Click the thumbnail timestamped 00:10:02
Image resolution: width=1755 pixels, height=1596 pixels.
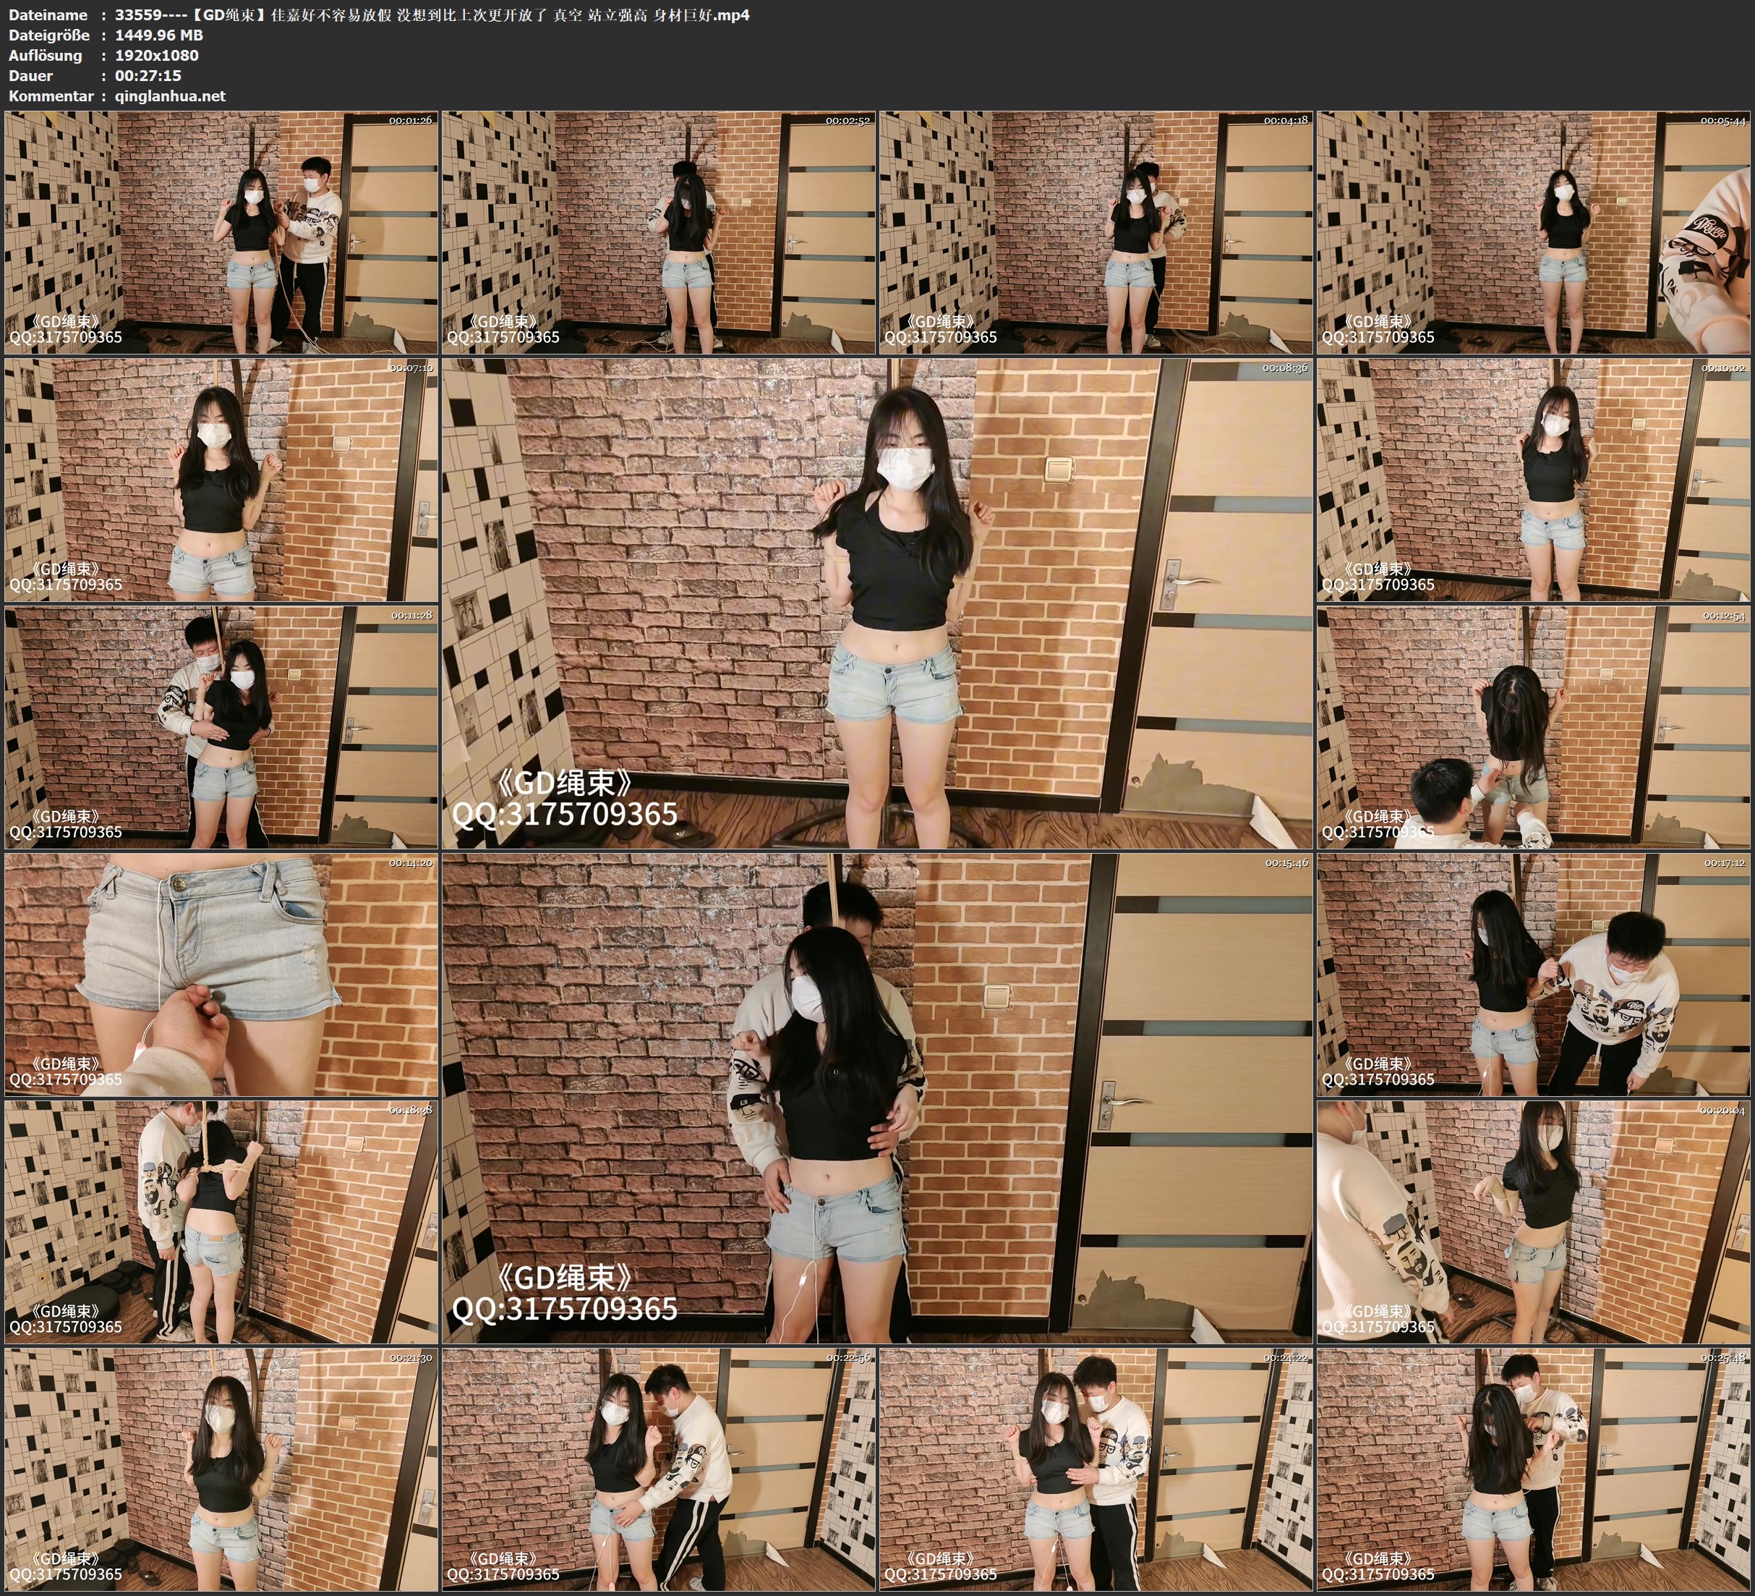[x=1534, y=479]
